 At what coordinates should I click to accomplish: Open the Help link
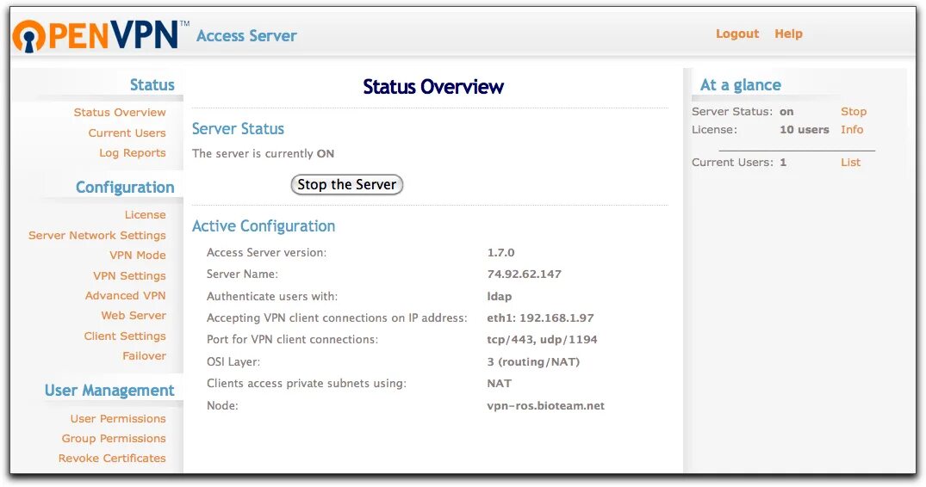point(788,34)
